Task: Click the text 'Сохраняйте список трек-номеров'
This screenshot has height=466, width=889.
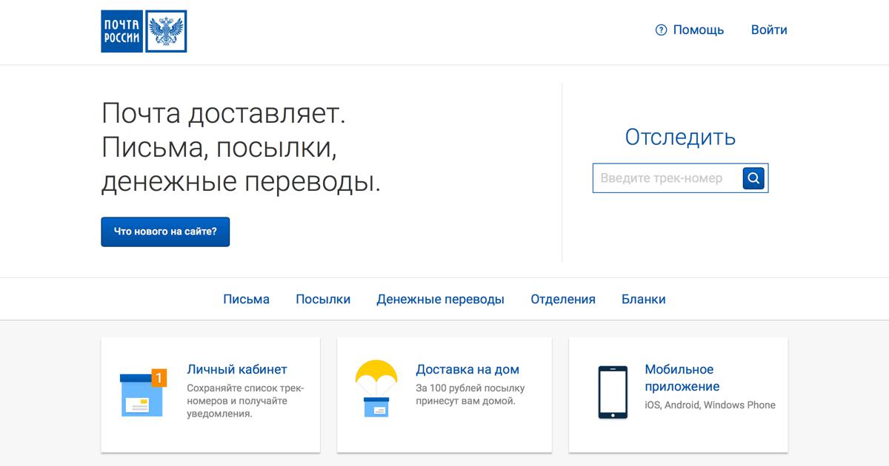Action: pyautogui.click(x=246, y=395)
